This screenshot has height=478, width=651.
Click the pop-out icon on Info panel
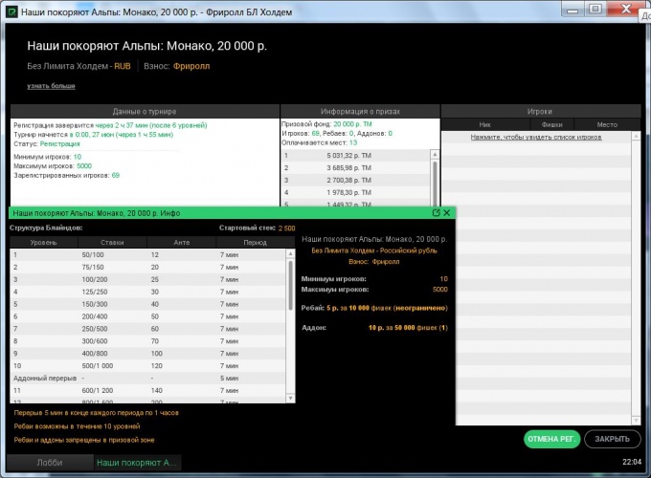(436, 213)
